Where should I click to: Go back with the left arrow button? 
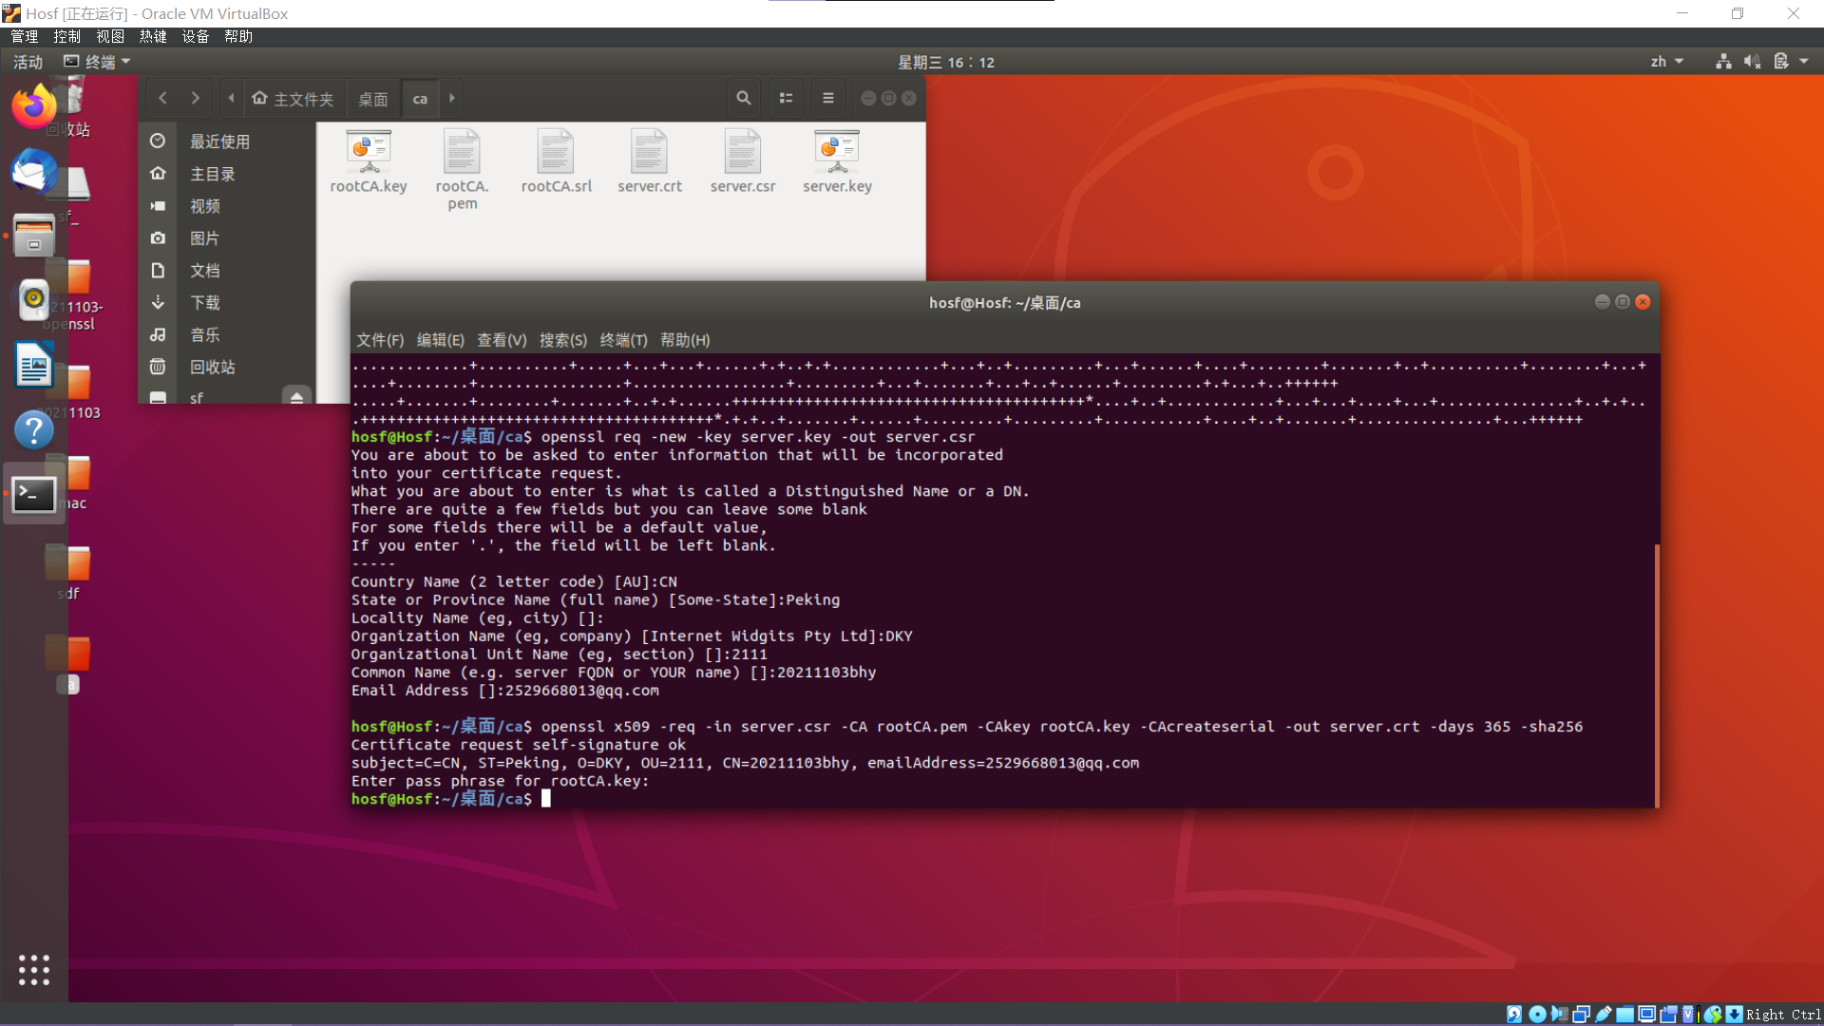pos(163,98)
